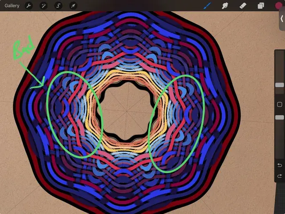Select the Smudge finger tool
Screen dimensions: 285x214
(225, 6)
